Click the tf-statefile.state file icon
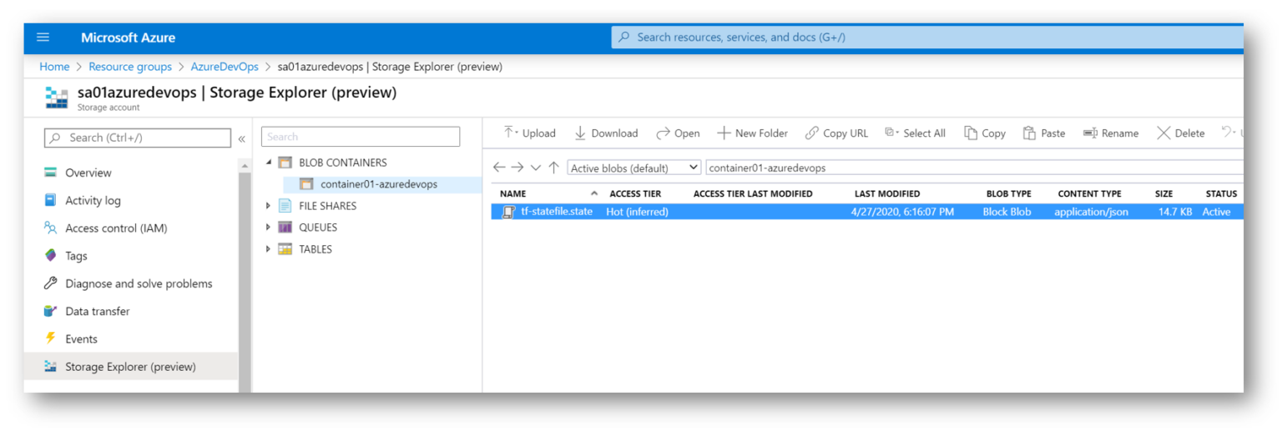Viewport: 1282px width, 436px height. 508,212
